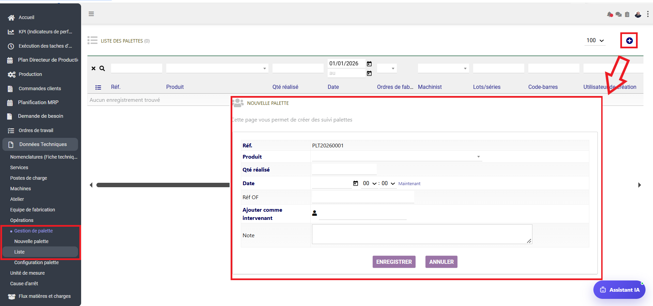Expand the Produit filter dropdown in the list
This screenshot has height=306, width=653.
(x=217, y=68)
